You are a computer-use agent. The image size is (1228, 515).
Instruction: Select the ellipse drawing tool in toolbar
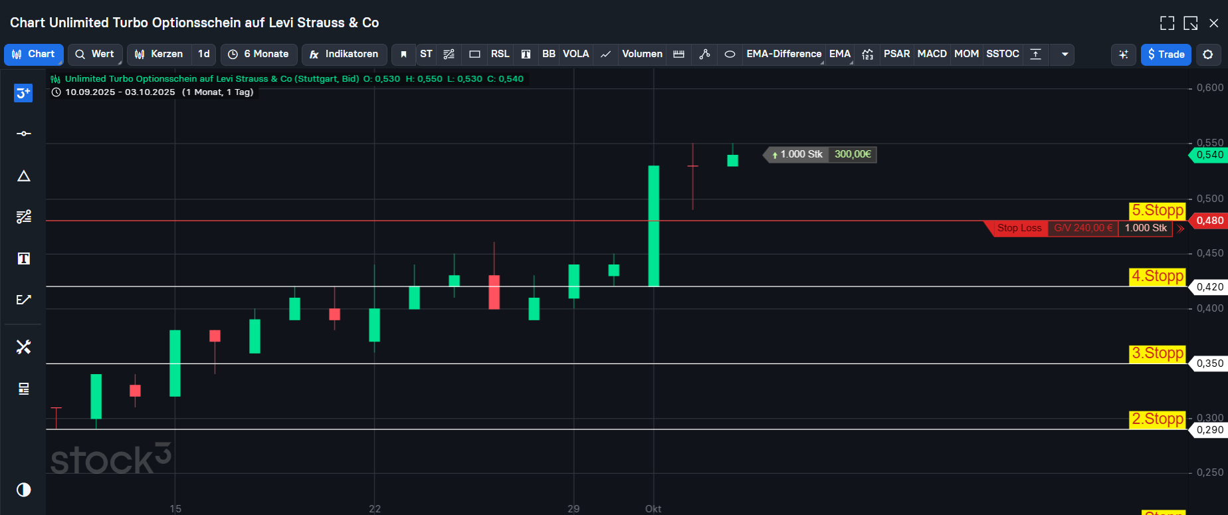point(730,54)
